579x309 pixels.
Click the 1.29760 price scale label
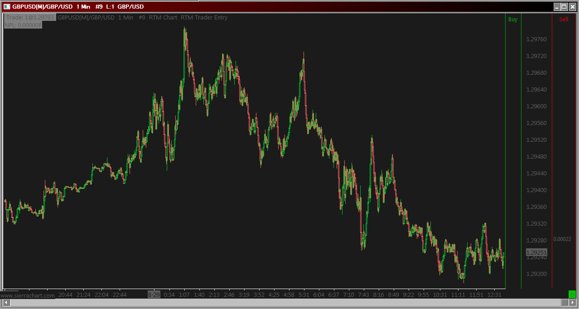click(x=536, y=39)
